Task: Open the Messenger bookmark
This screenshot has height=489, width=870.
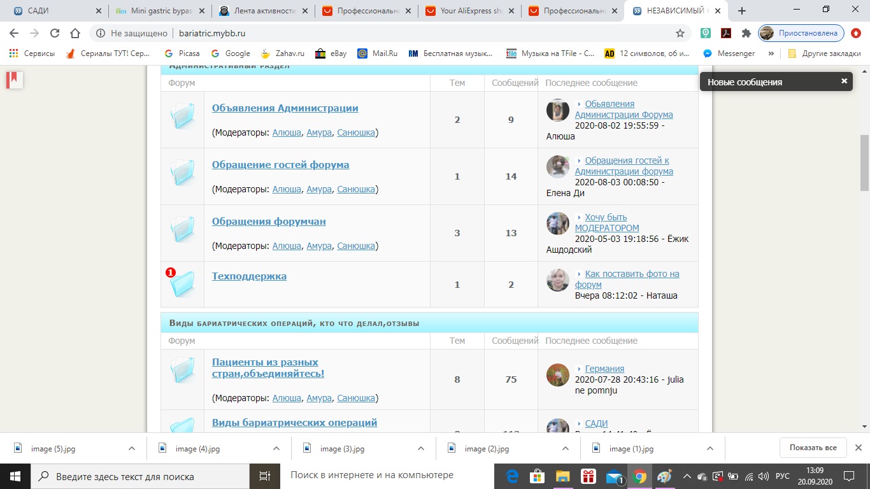Action: (729, 53)
